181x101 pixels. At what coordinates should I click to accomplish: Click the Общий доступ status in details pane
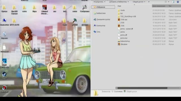coord(132,91)
